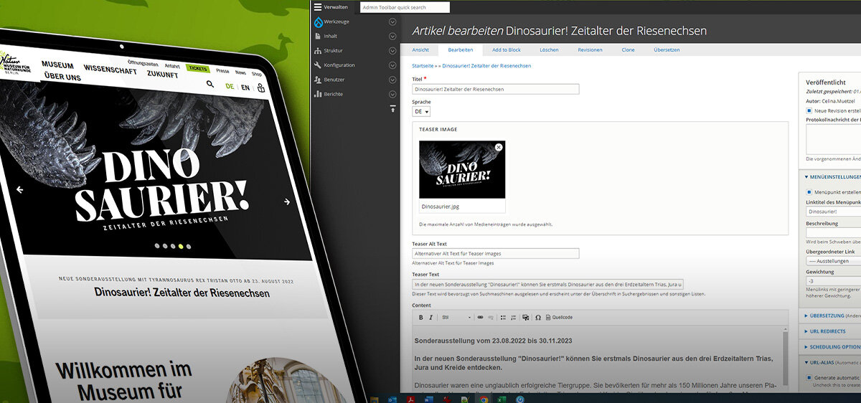Toggle 'Neue Revision erstellen' checkbox

pos(809,111)
